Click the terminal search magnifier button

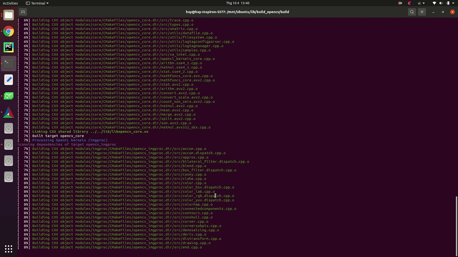[412, 12]
